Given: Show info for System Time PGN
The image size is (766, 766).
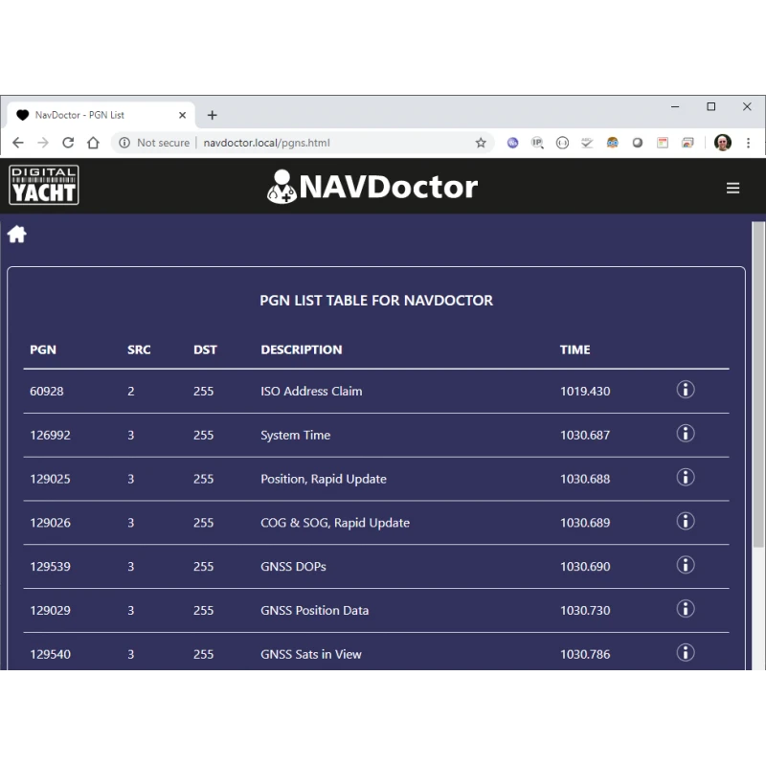Looking at the screenshot, I should click(685, 434).
